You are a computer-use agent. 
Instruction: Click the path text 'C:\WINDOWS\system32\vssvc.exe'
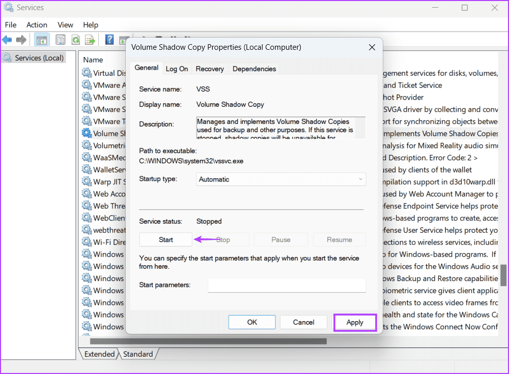pos(191,161)
